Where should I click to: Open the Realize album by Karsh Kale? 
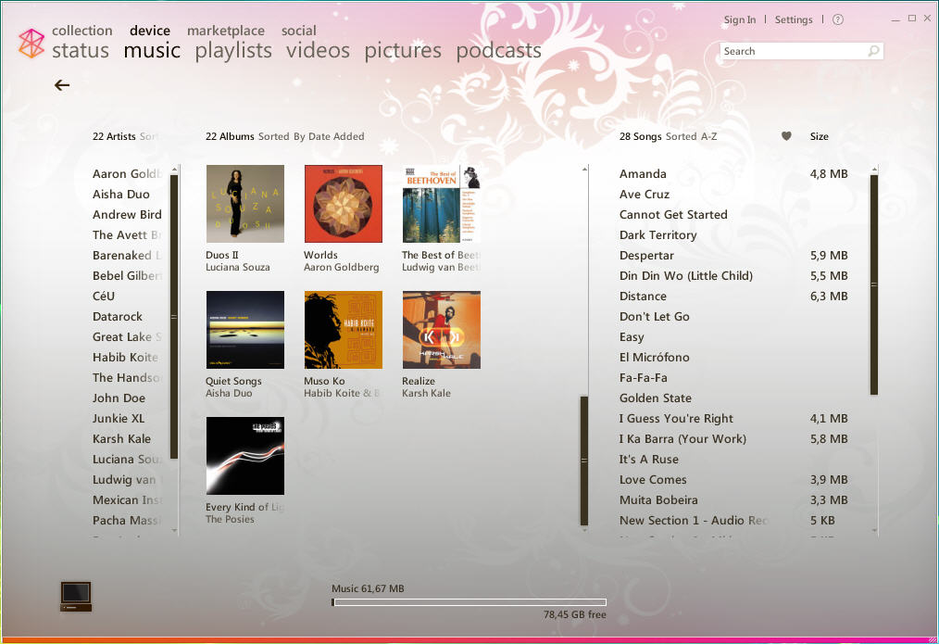tap(441, 330)
